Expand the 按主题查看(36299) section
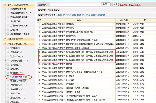The height and width of the screenshot is (103, 156). 19,39
